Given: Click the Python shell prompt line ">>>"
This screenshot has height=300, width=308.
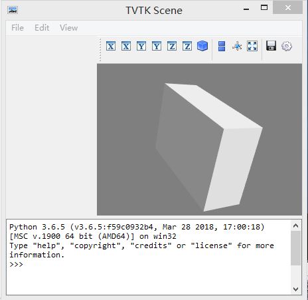Looking at the screenshot, I should click(16, 264).
